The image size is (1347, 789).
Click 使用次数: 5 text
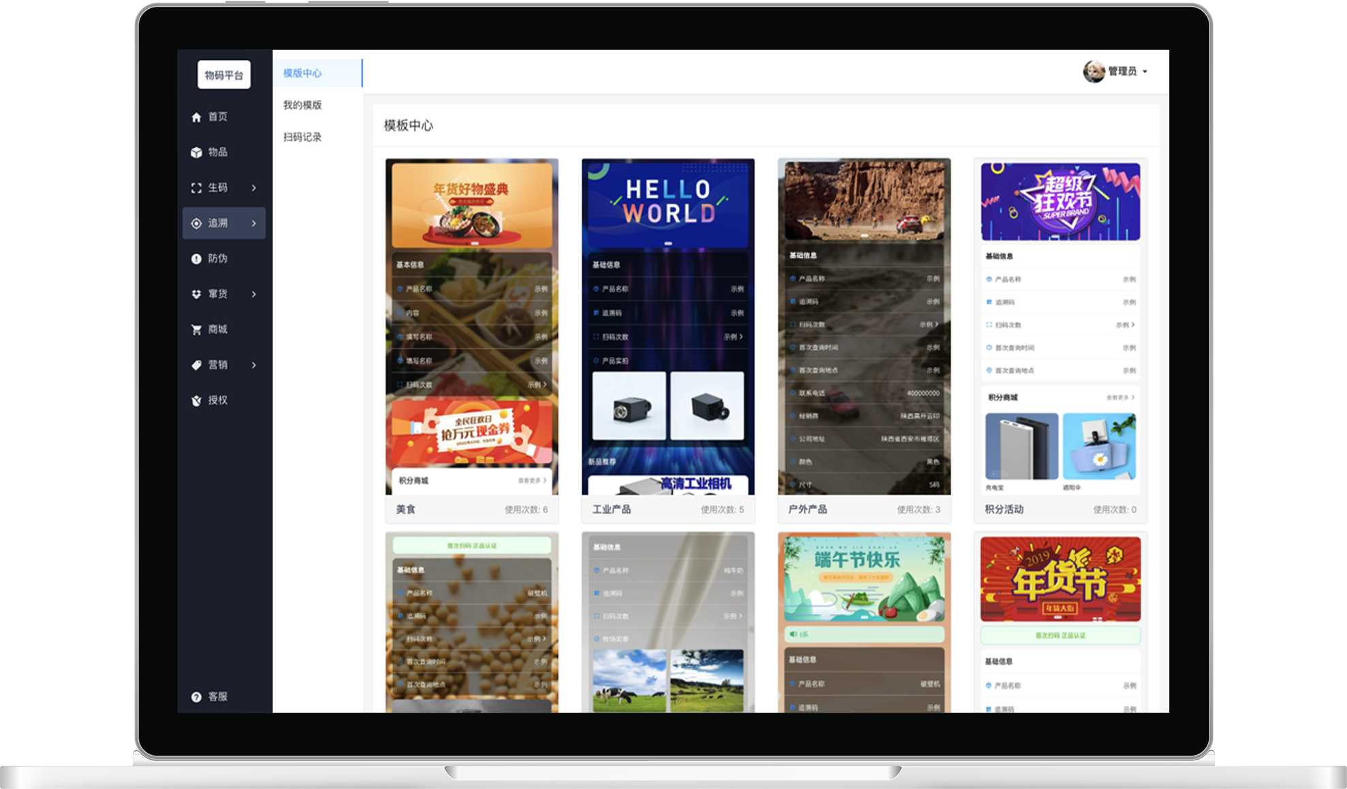722,510
